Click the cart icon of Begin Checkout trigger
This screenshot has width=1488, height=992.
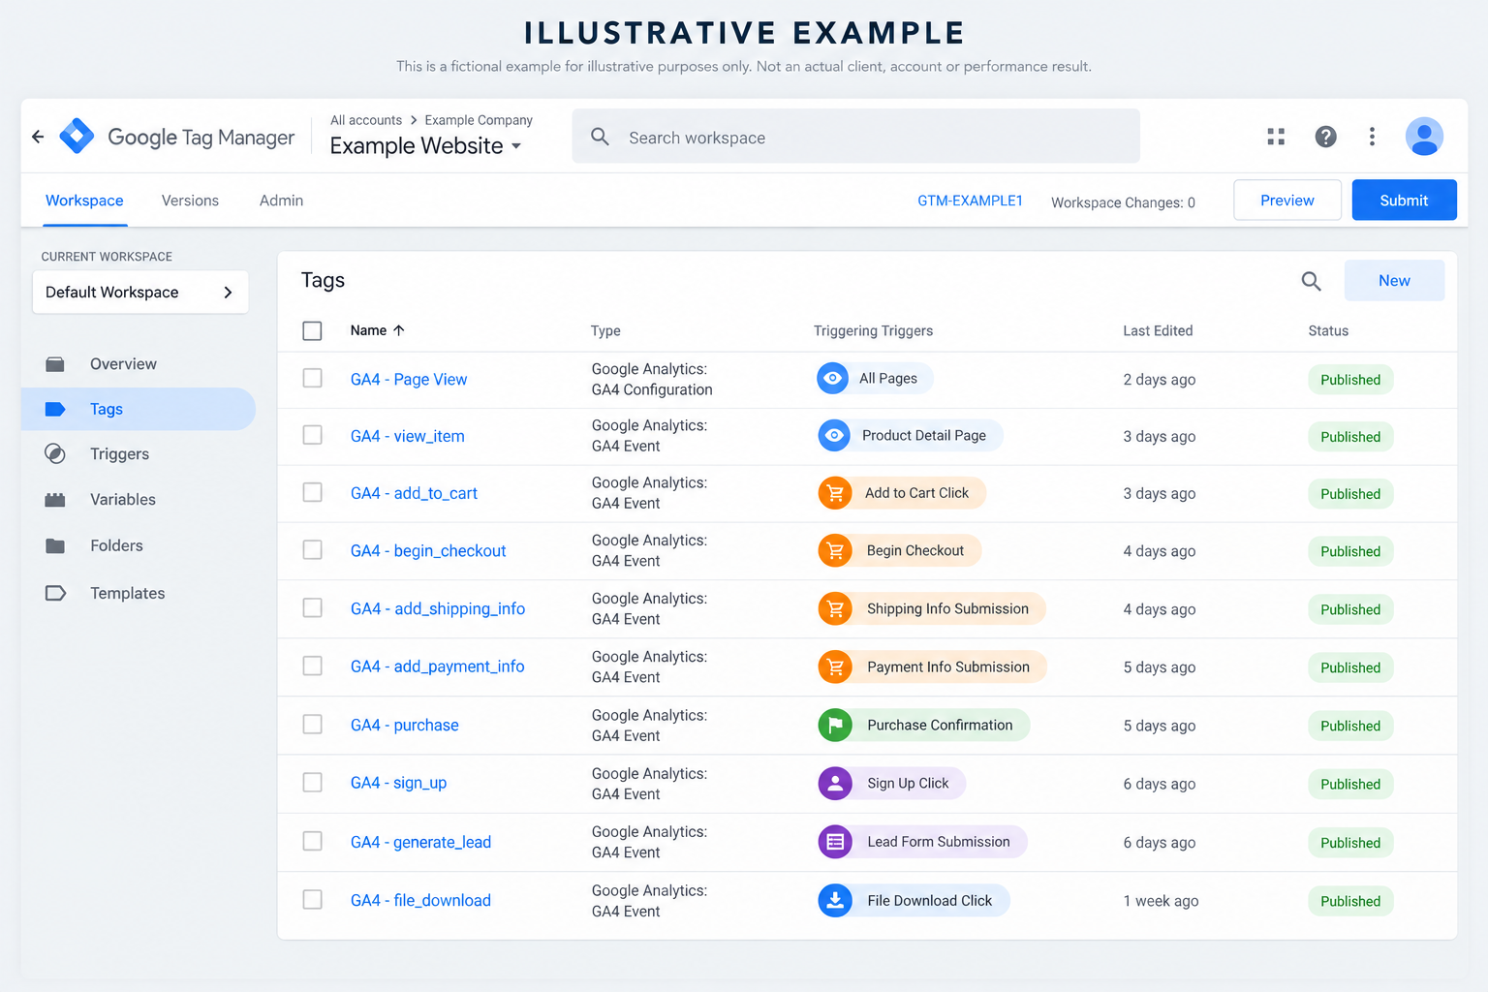point(835,550)
